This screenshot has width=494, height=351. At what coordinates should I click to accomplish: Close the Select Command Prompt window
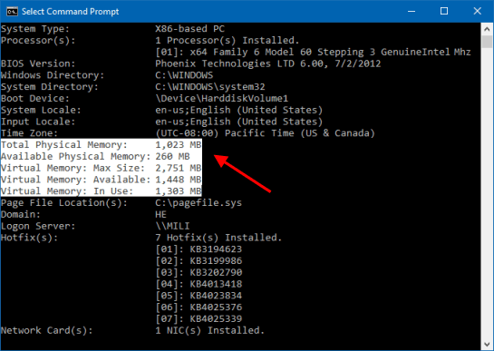(x=477, y=12)
